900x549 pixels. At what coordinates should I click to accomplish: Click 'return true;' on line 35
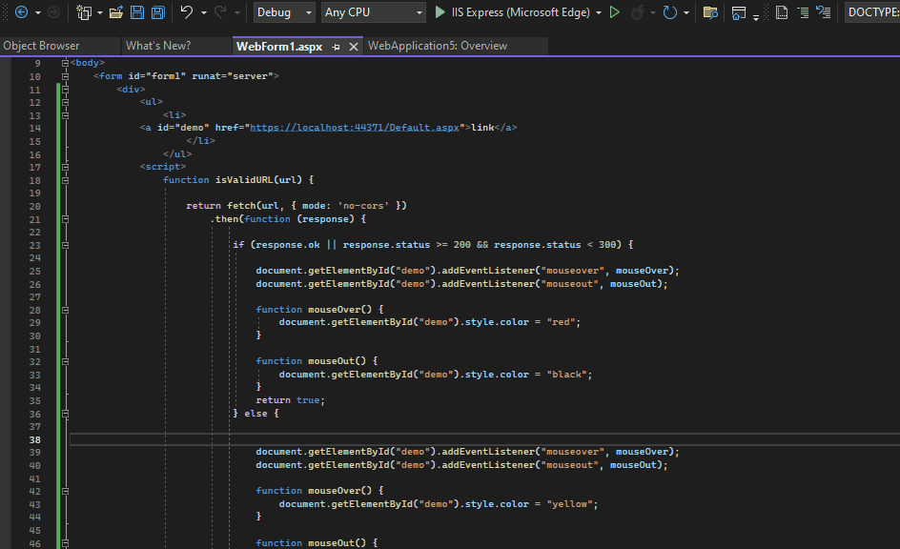click(291, 400)
